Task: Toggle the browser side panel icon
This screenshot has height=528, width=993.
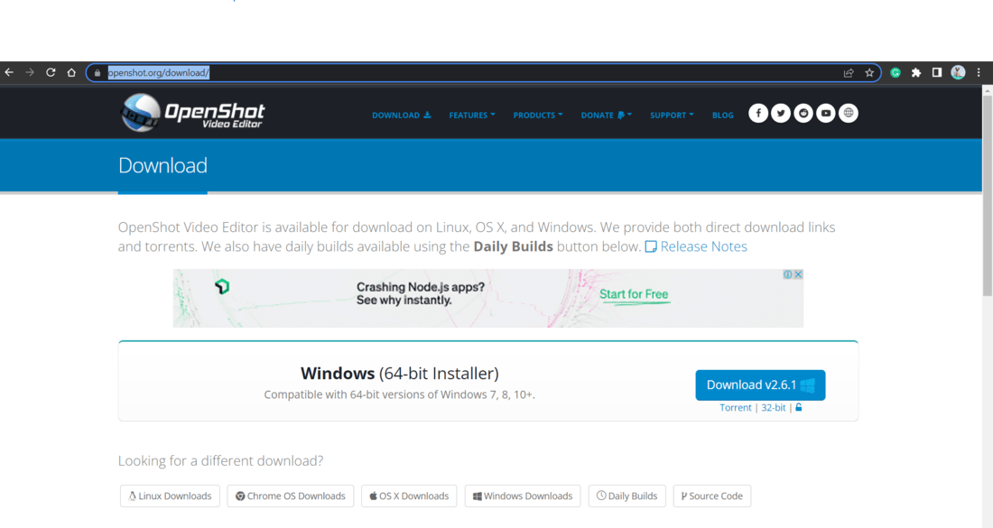Action: point(937,73)
